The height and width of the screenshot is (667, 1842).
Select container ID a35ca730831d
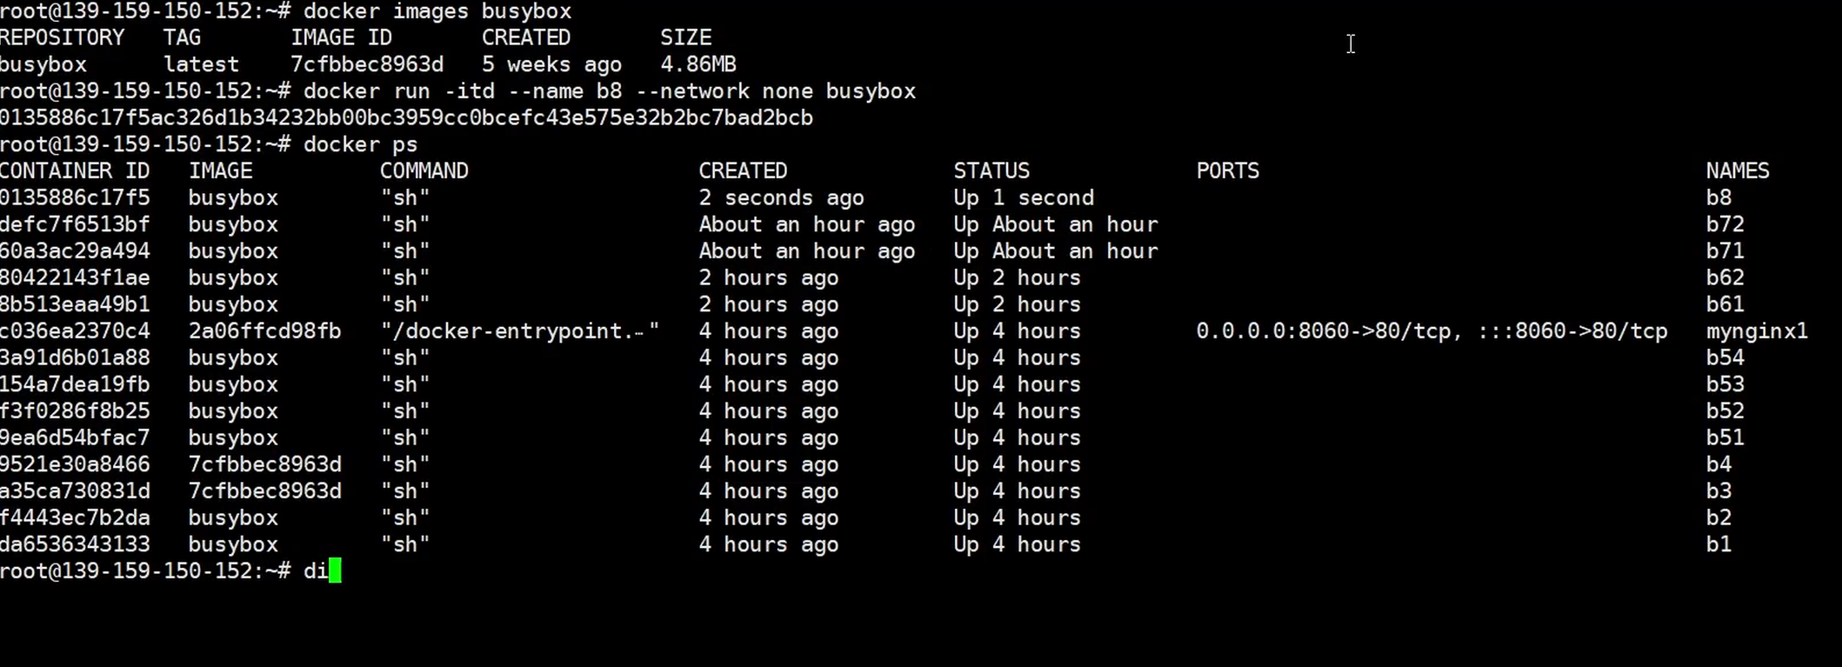pos(75,490)
